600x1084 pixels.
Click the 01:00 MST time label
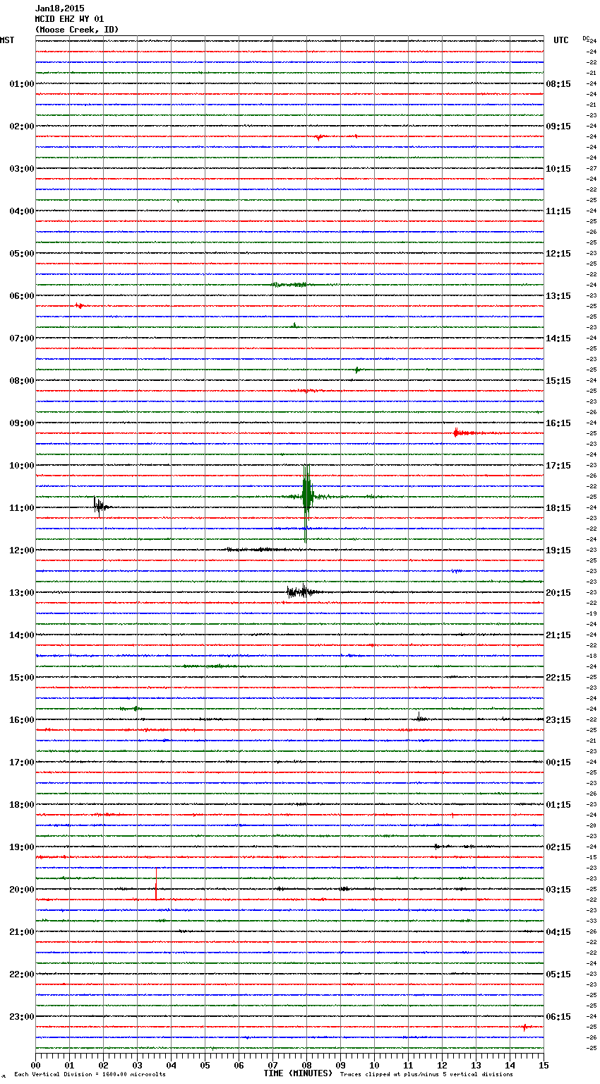[21, 84]
